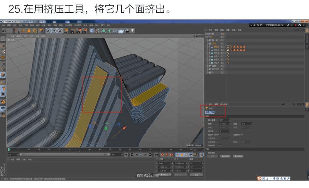Viewport: 309px width, 188px height.
Task: Open the first viewport menu above the view
Action: 12,36
